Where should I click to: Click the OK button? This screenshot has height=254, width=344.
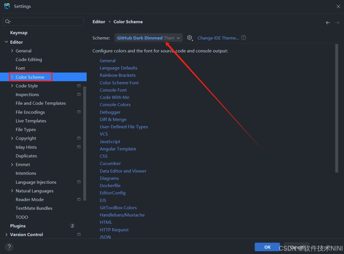coord(267,247)
